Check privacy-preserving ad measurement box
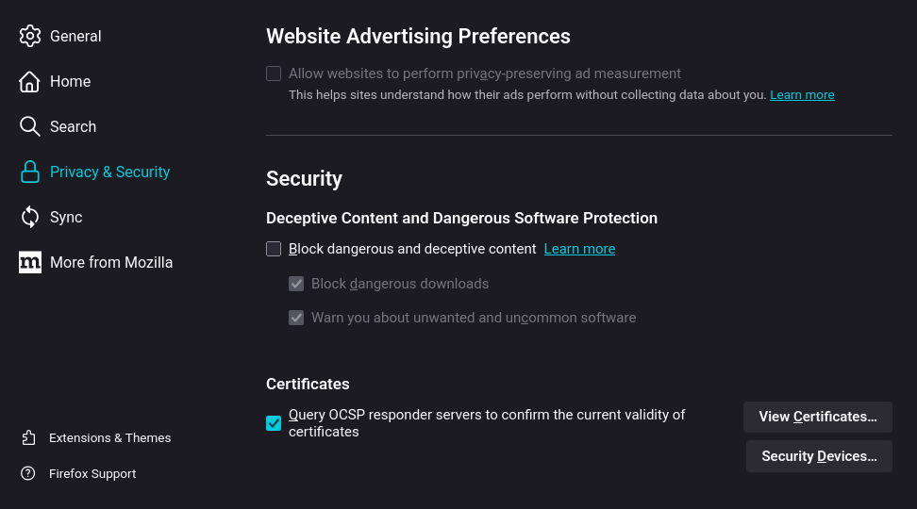The height and width of the screenshot is (509, 917). point(274,74)
